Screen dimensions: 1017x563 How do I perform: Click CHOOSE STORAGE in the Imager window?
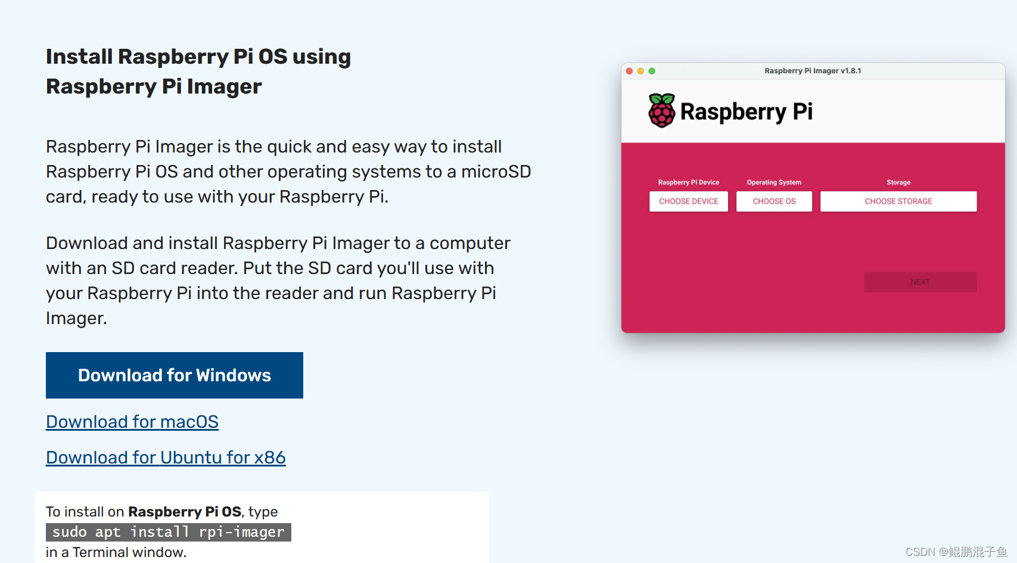[x=898, y=201]
